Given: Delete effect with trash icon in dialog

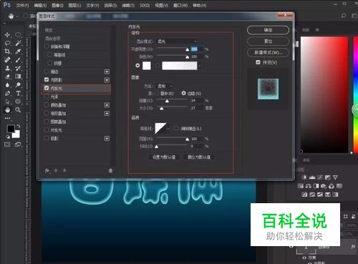Looking at the screenshot, I should pos(110,170).
